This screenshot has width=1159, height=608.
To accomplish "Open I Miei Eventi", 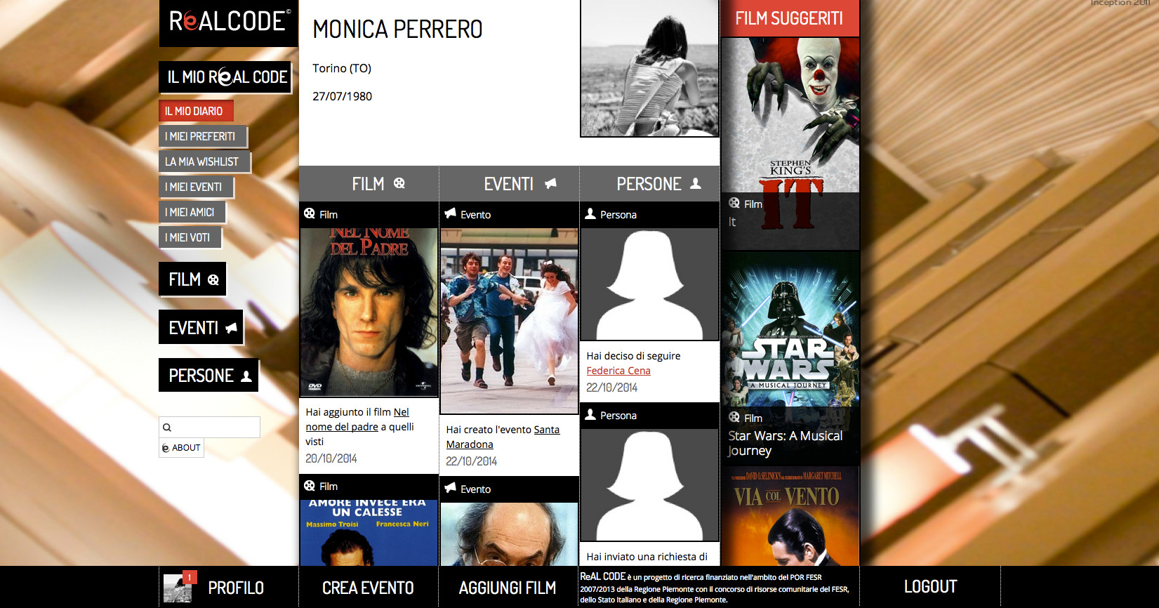I will point(195,187).
